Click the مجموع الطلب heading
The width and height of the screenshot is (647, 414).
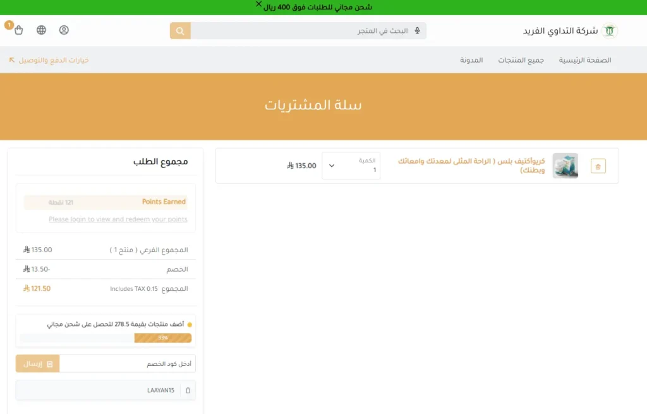(x=160, y=162)
